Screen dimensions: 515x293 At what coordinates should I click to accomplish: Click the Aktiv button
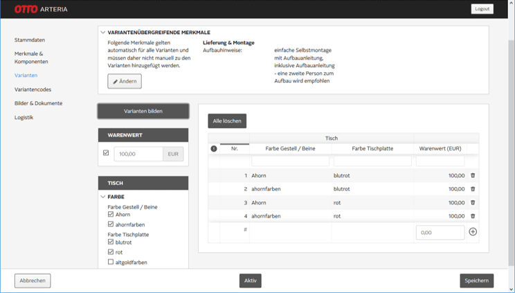(251, 281)
